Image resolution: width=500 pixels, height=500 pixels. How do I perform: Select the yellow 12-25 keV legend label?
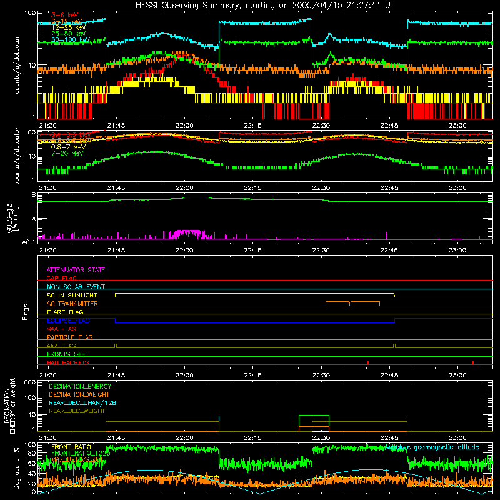tap(68, 27)
